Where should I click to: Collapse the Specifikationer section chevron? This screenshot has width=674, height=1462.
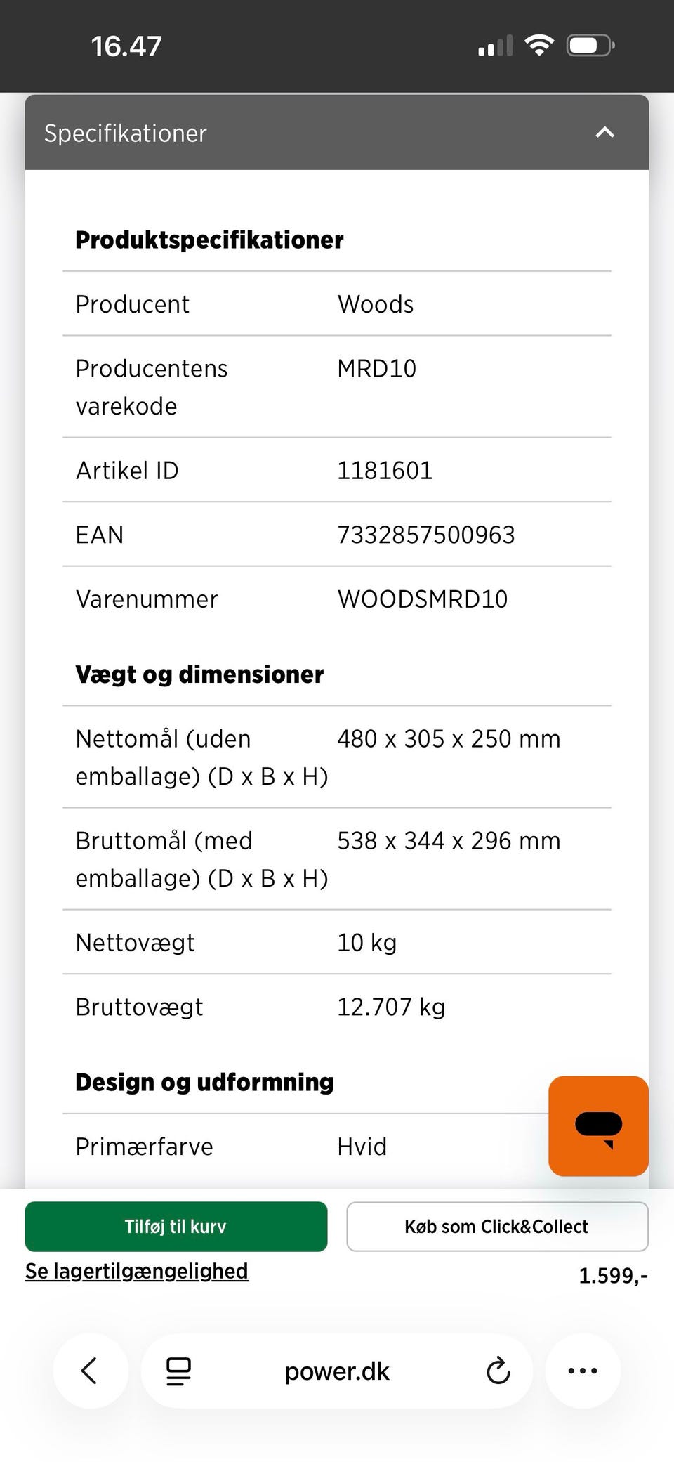click(604, 132)
